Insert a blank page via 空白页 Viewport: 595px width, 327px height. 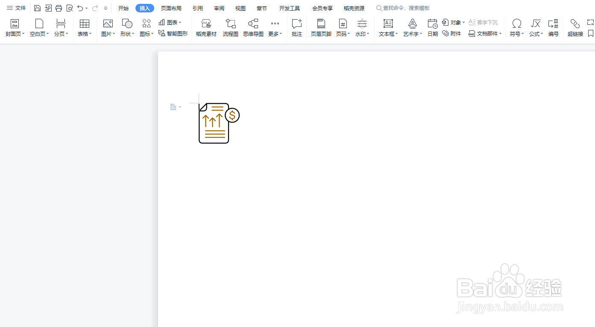click(x=39, y=28)
